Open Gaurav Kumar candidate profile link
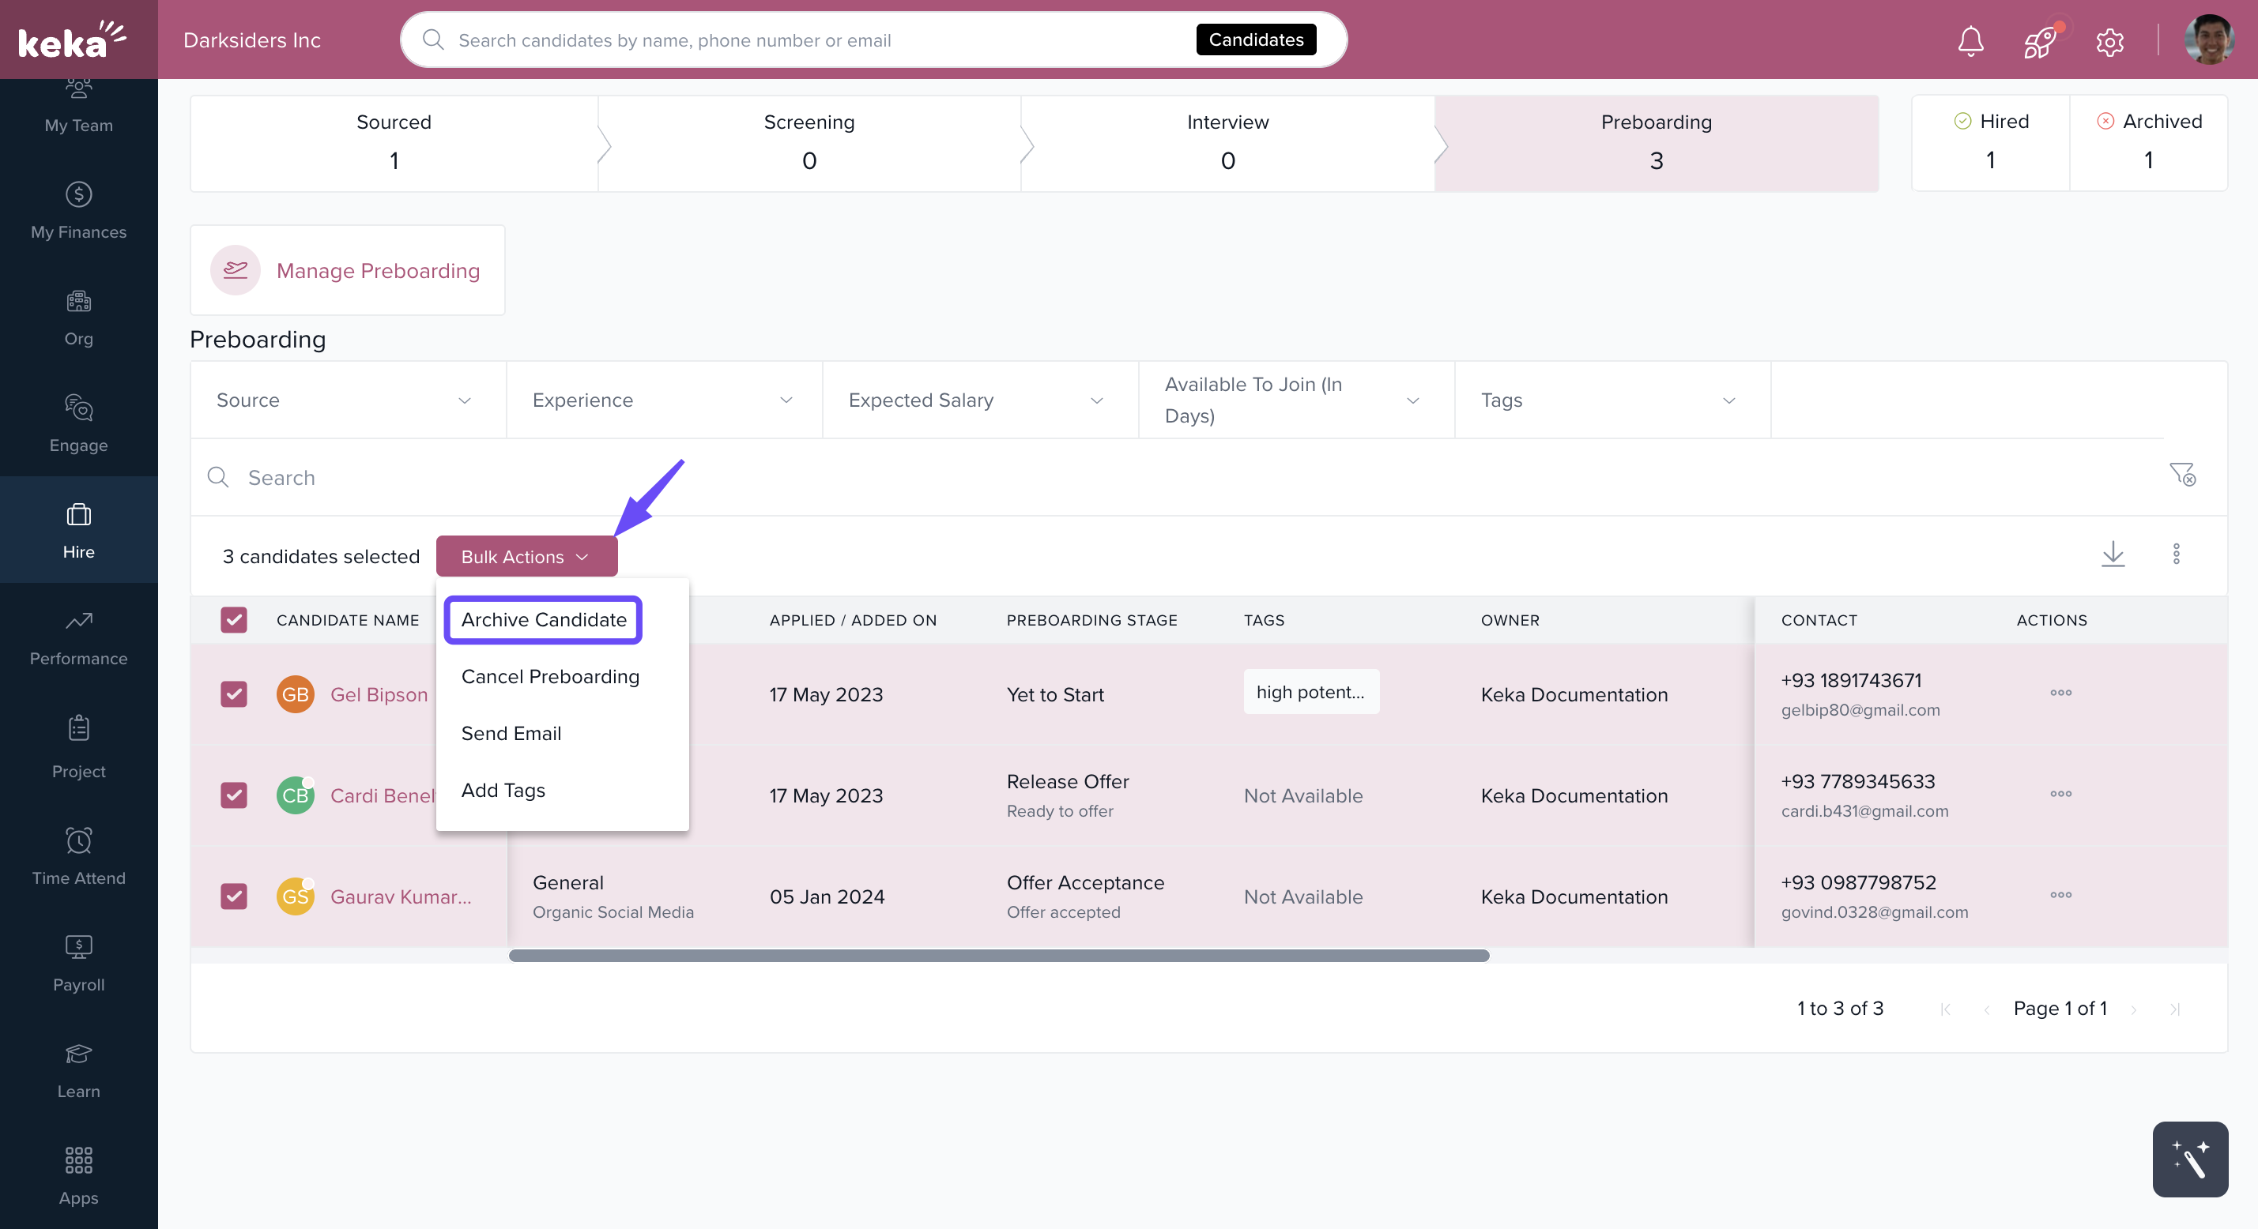 (400, 897)
